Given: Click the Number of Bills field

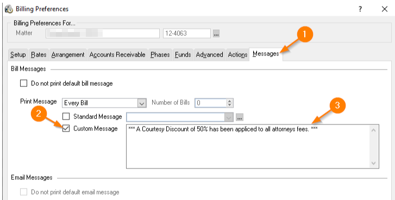Looking at the screenshot, I should point(211,103).
